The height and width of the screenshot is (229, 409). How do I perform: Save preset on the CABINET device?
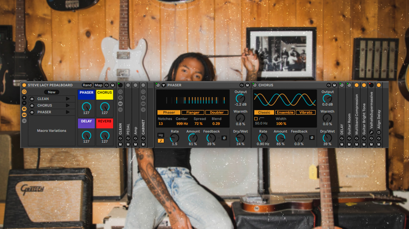[x=143, y=144]
